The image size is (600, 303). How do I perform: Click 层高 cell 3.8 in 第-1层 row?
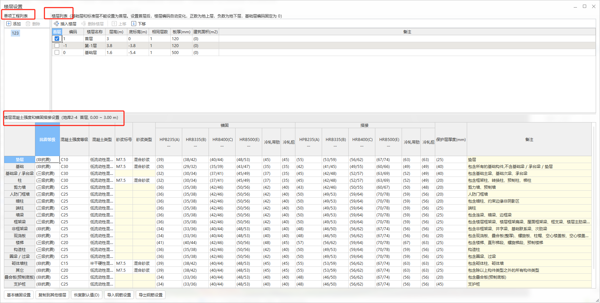point(116,45)
